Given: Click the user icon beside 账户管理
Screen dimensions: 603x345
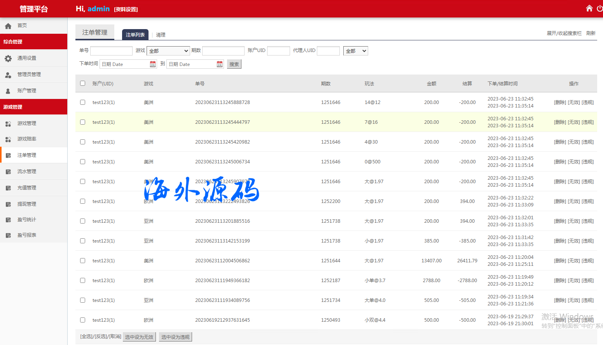Looking at the screenshot, I should coord(8,91).
